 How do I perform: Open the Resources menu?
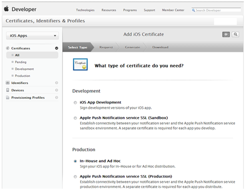click(109, 10)
